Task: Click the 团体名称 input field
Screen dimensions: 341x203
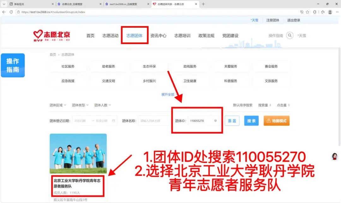Action: pos(154,121)
